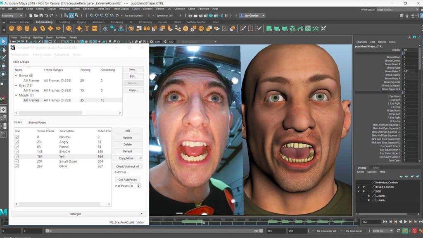Click the Play Backwards button
The image size is (423, 238).
coord(400,222)
